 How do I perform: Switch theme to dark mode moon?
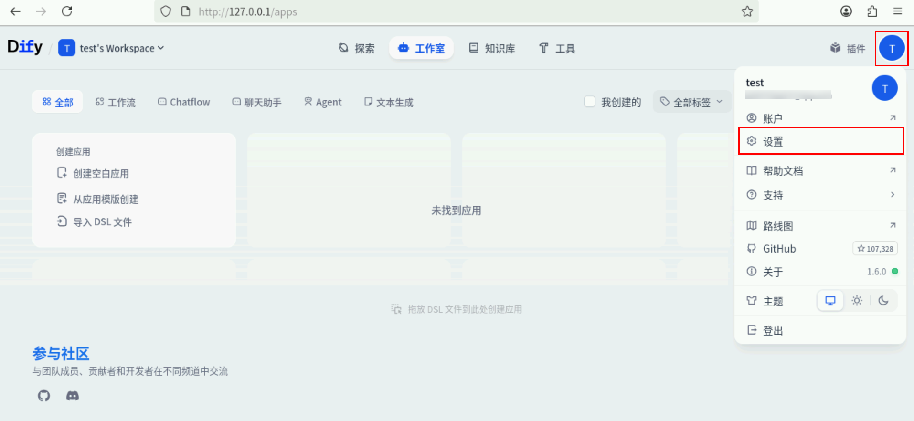pos(883,301)
